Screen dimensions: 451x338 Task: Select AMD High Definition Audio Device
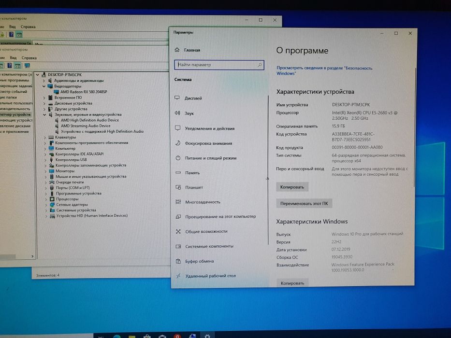click(90, 120)
